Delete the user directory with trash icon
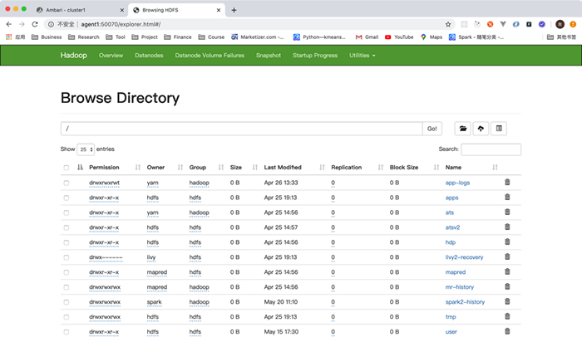The image size is (582, 337). pos(507,331)
